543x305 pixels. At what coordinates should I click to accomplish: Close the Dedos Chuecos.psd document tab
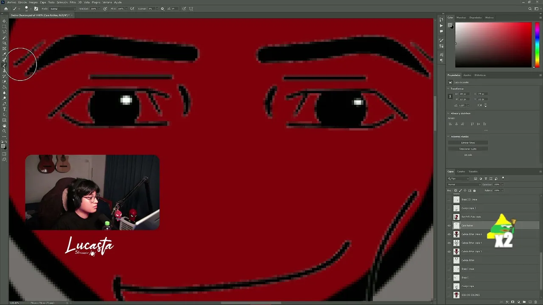(72, 15)
